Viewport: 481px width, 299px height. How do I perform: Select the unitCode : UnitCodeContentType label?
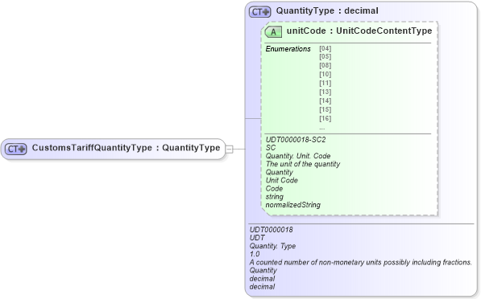coord(359,31)
